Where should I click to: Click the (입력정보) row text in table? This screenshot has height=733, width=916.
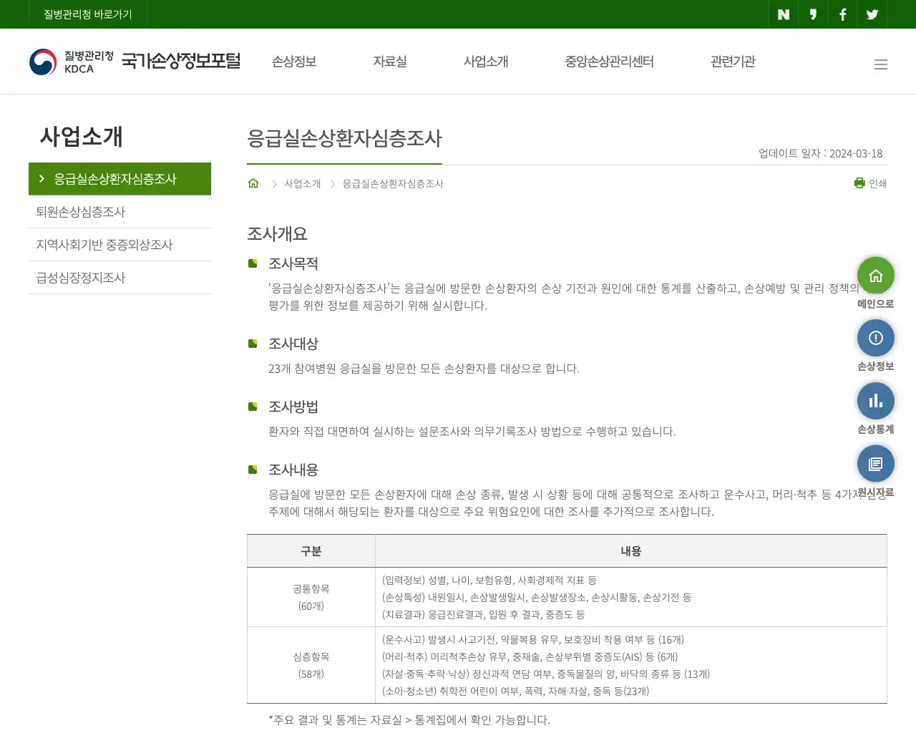pos(489,581)
